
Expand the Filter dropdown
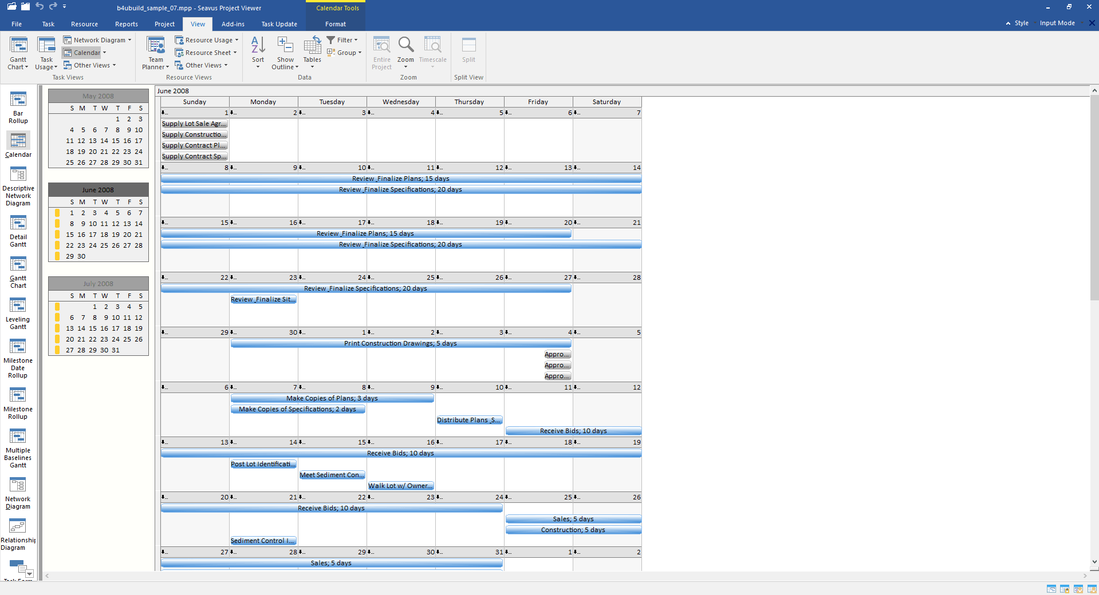tap(342, 40)
